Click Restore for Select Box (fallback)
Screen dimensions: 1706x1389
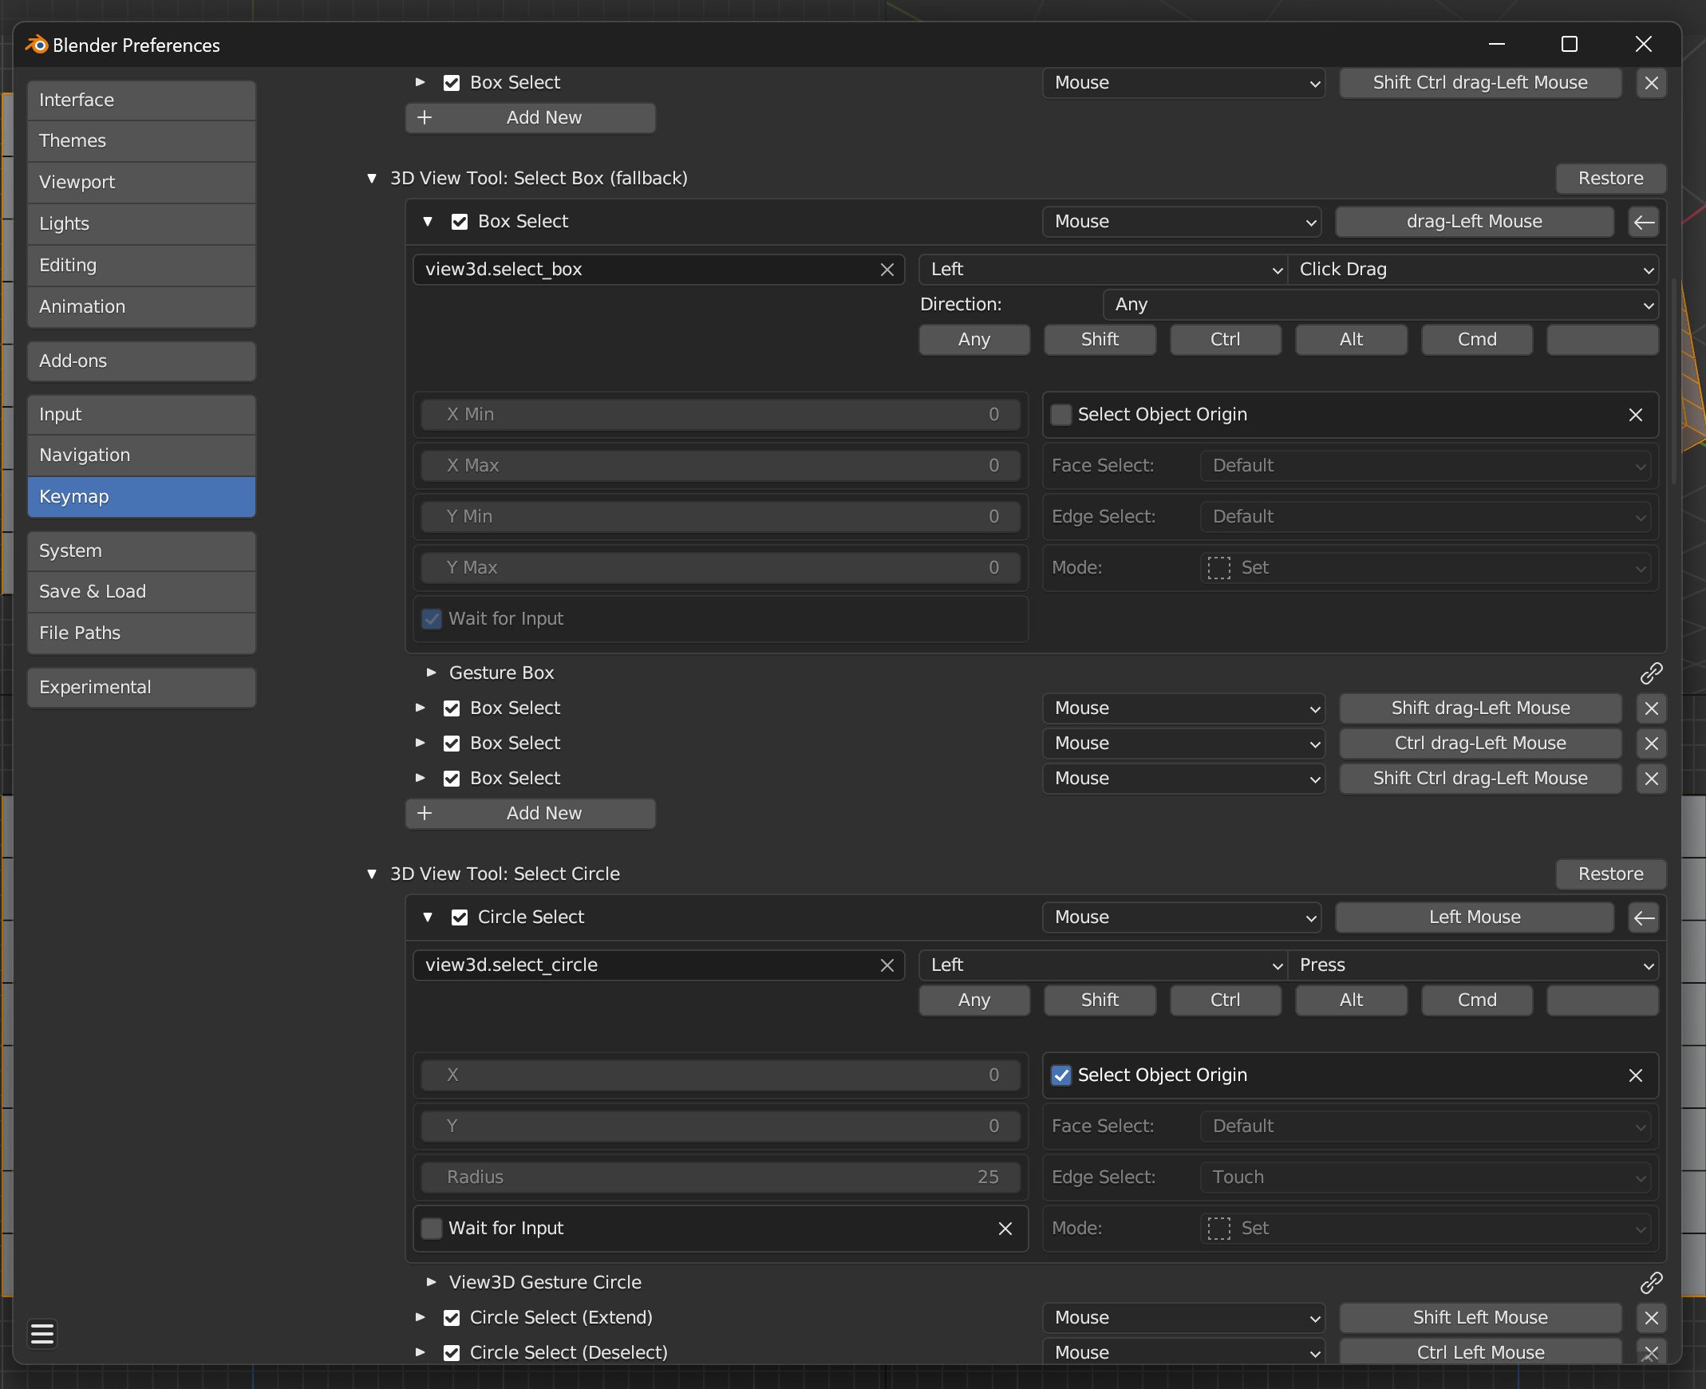(x=1610, y=179)
